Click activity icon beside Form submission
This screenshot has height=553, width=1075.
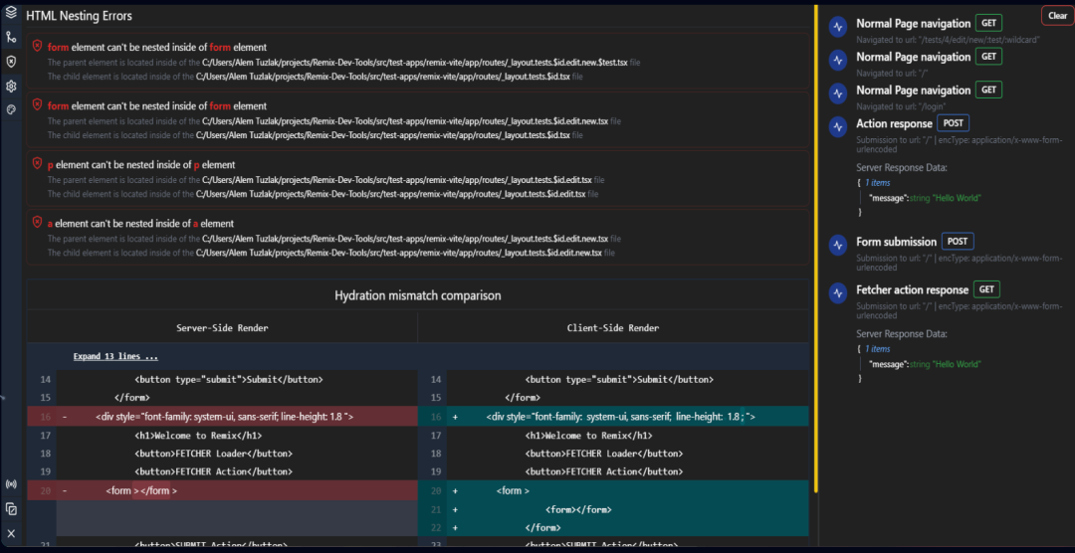point(838,245)
